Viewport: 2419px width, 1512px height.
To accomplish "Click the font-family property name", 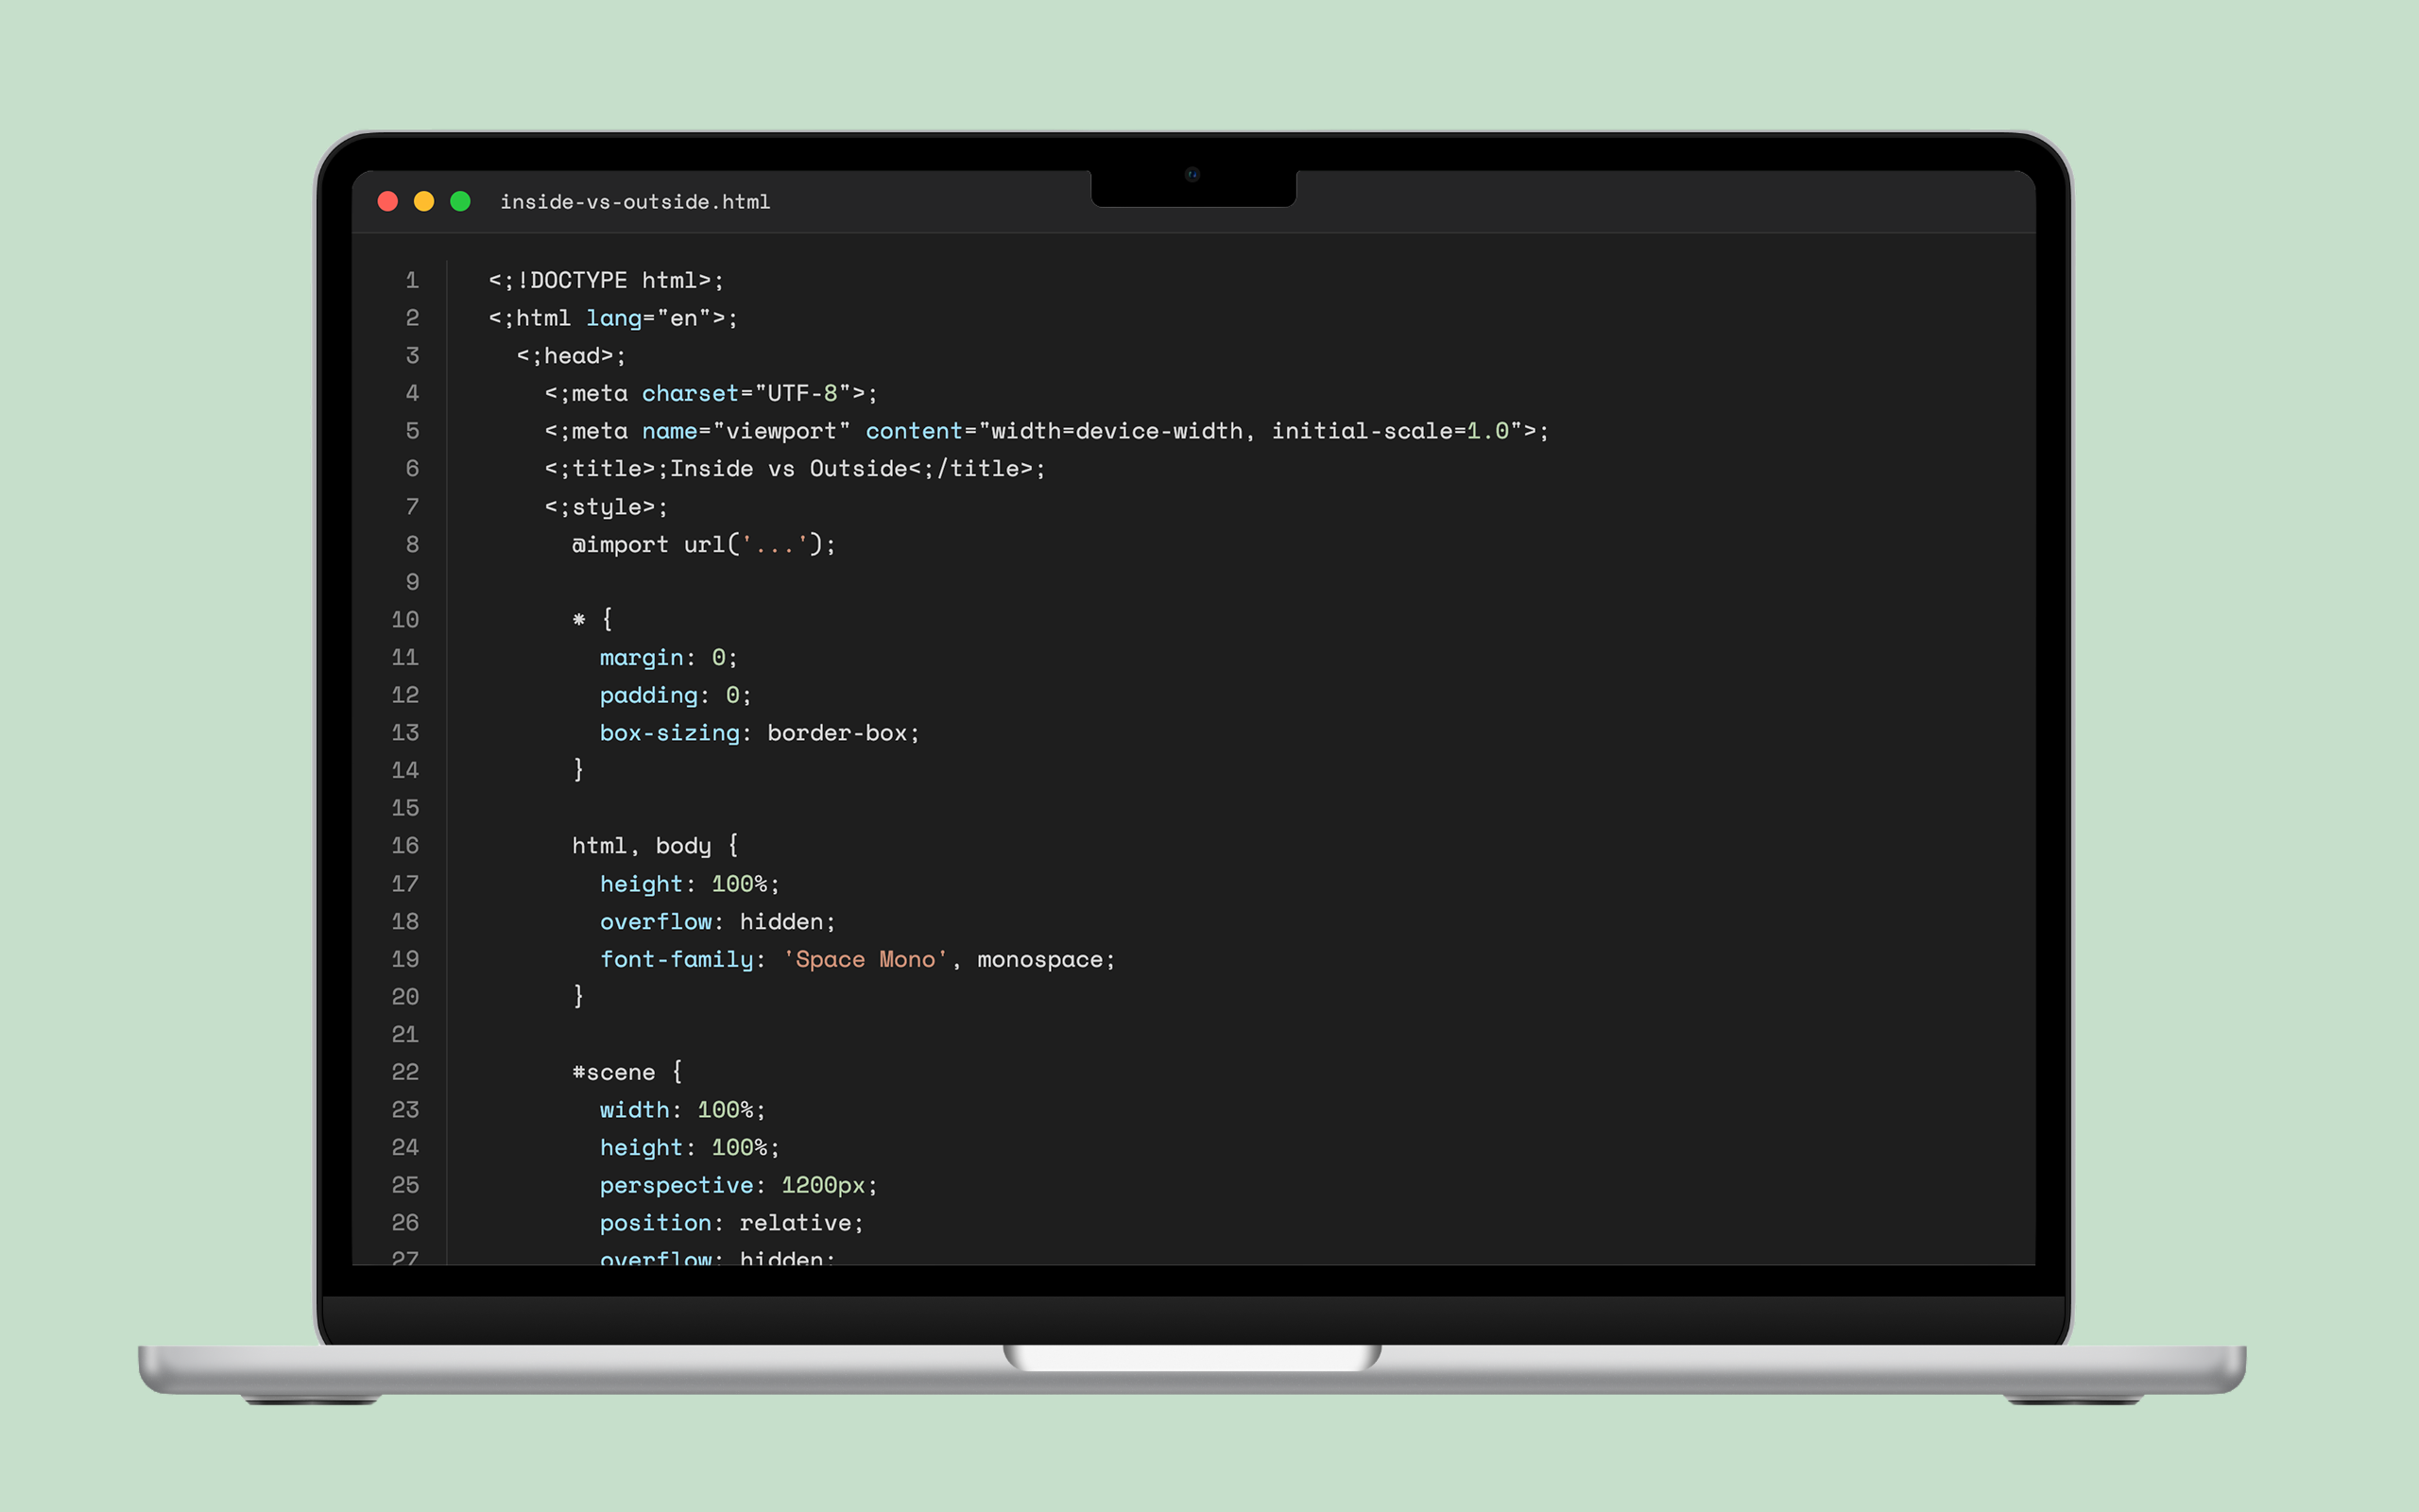I will pyautogui.click(x=676, y=959).
